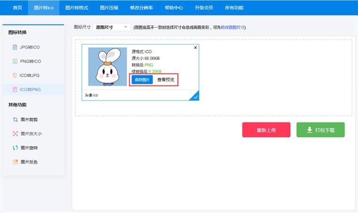Open the 升级会员 nav tab
The image size is (358, 213).
(203, 8)
